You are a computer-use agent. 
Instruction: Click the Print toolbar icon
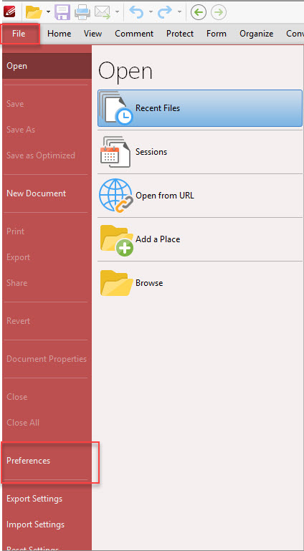click(x=82, y=12)
